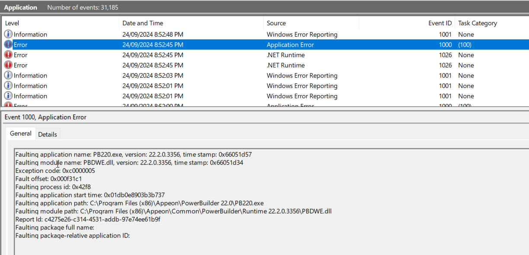Click the Error icon on the Application Error row

[8, 45]
